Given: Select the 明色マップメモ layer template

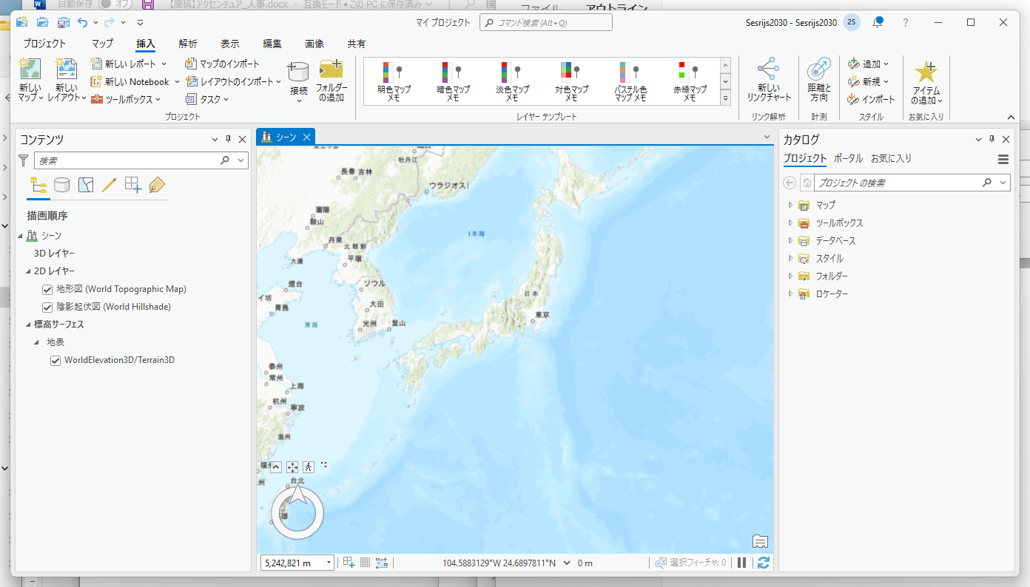Looking at the screenshot, I should pyautogui.click(x=393, y=81).
